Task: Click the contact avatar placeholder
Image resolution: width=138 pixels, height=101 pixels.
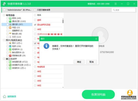Action: point(100,35)
